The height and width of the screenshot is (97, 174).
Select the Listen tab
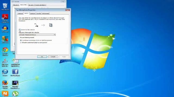26,13
